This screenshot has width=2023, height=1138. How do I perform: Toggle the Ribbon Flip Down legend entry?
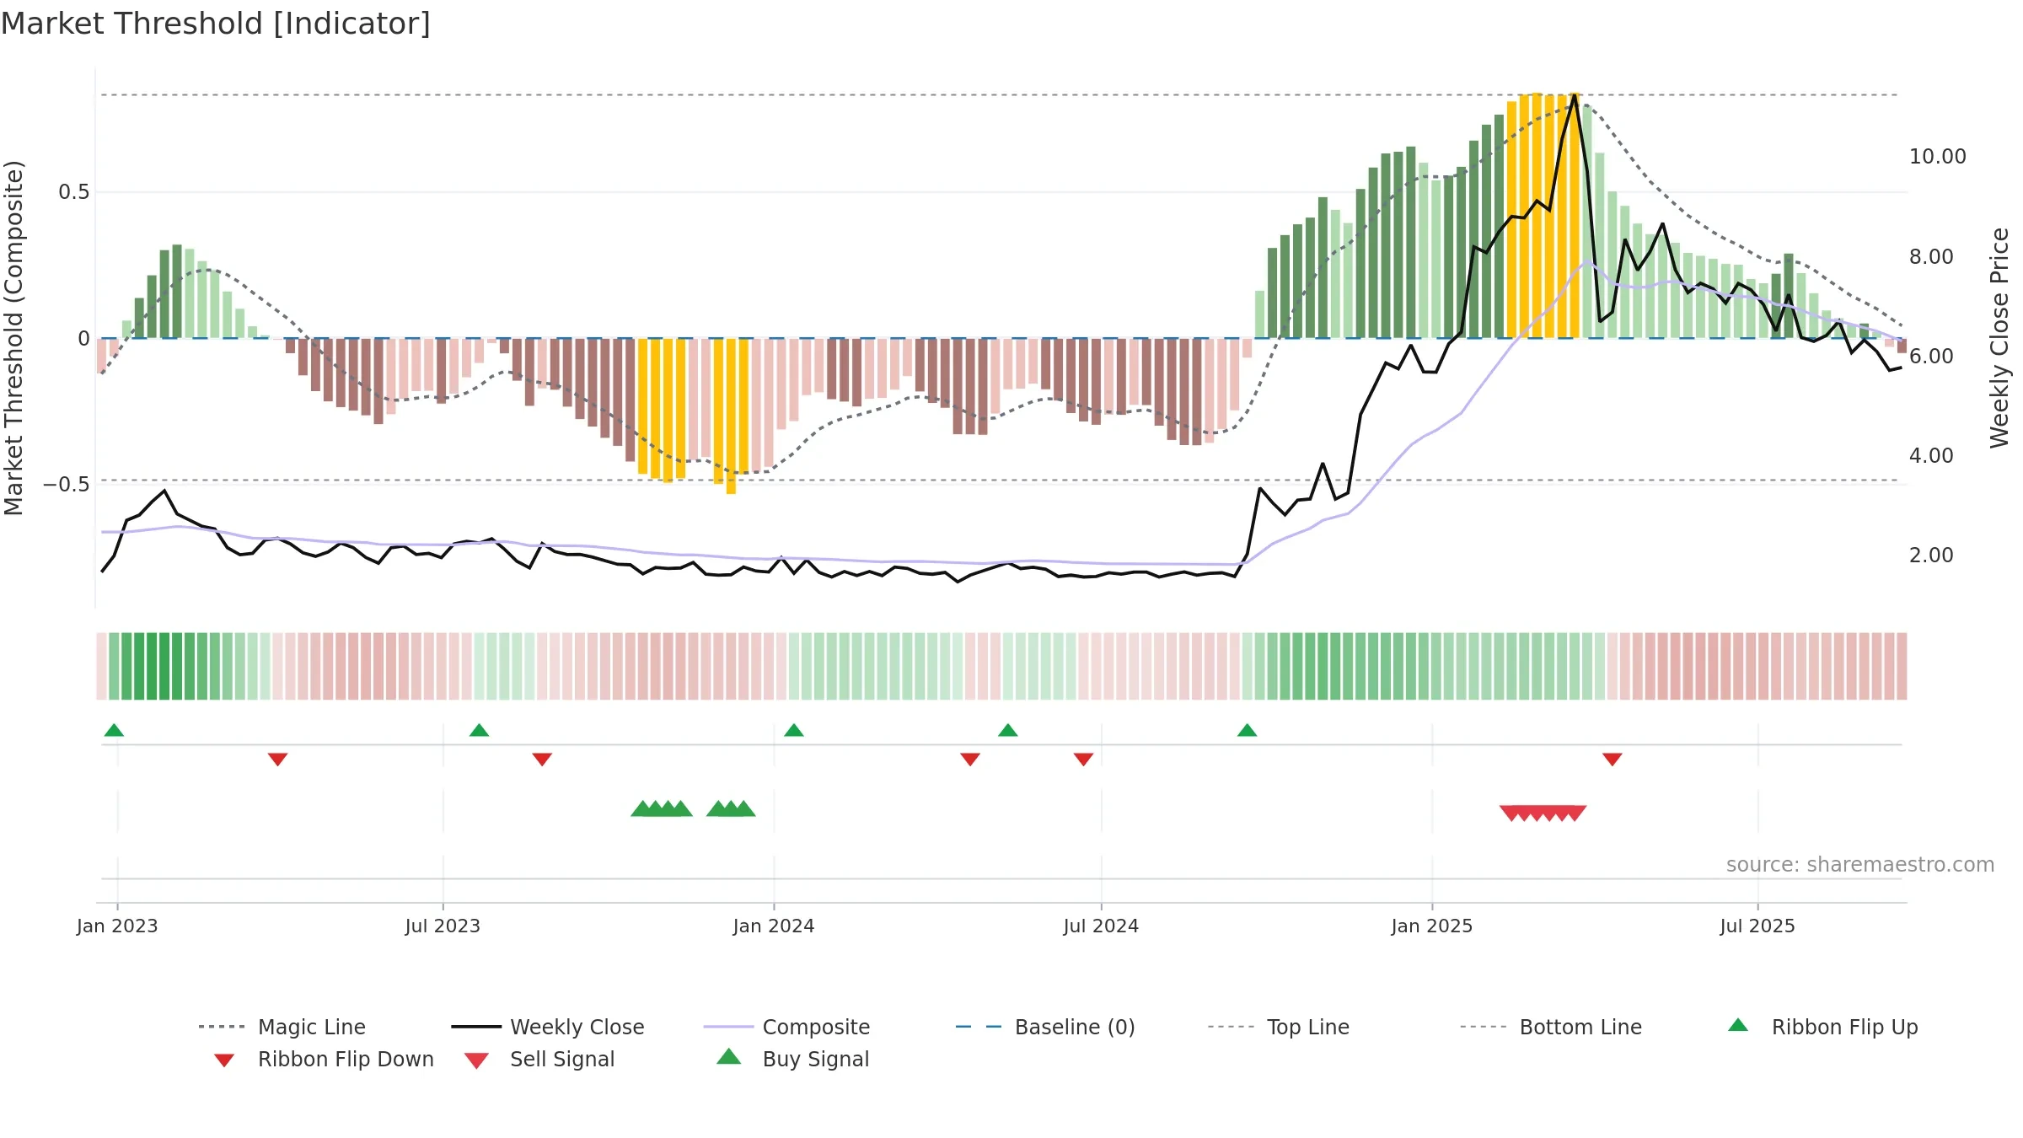[324, 1059]
